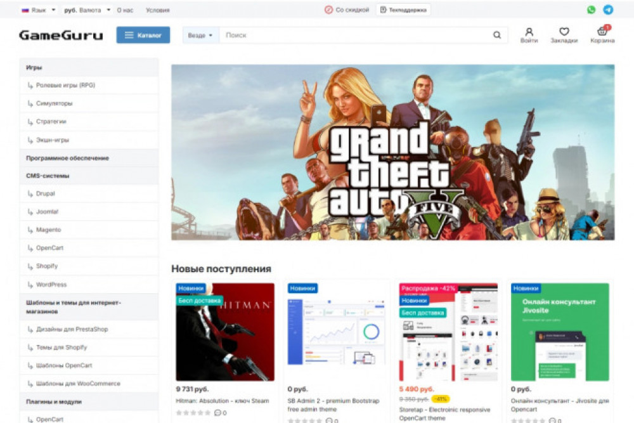Select Темы для Shopify subcategory
Viewport: 634px width, 423px height.
(x=89, y=348)
